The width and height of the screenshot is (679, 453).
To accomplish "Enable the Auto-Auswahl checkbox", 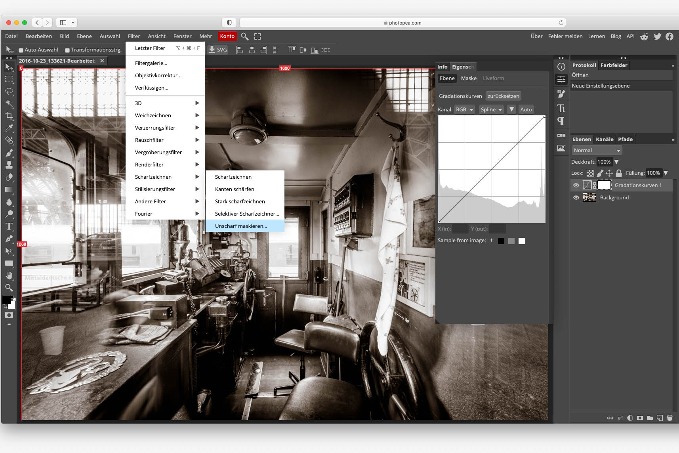I will pyautogui.click(x=21, y=50).
